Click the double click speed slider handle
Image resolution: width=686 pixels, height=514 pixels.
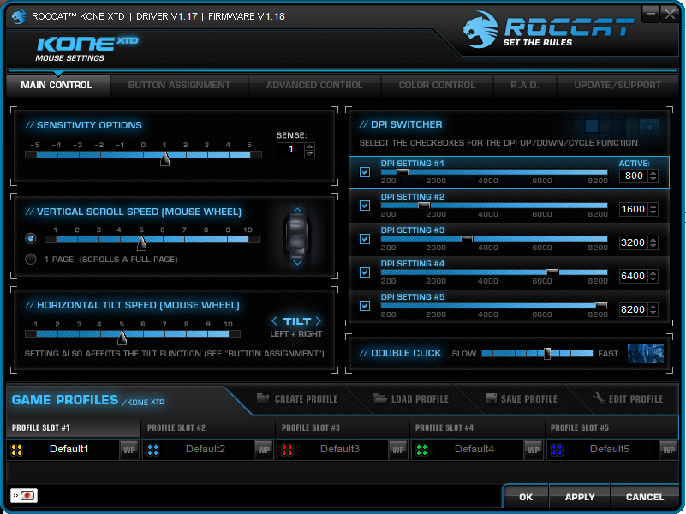click(547, 354)
